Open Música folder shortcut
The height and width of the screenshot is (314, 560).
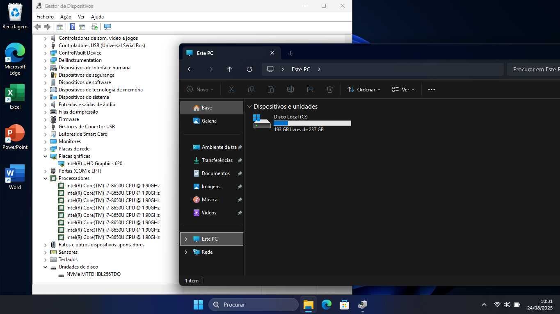point(212,200)
